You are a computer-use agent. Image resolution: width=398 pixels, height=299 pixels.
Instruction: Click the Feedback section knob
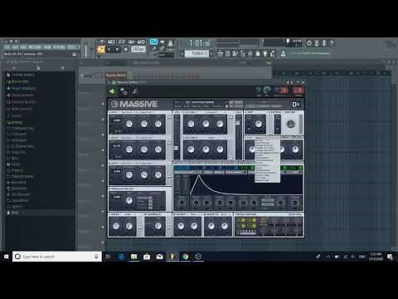click(158, 226)
